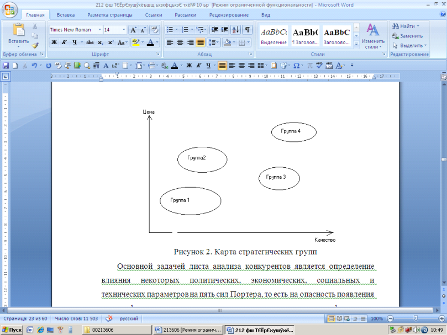Toggle strikethrough abc button
Viewport: 447px width, 335px height.
pyautogui.click(x=90, y=42)
